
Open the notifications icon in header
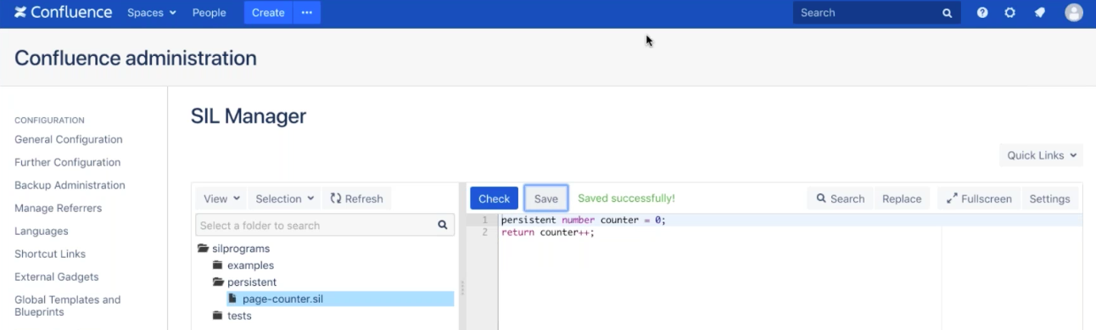[x=1040, y=13]
